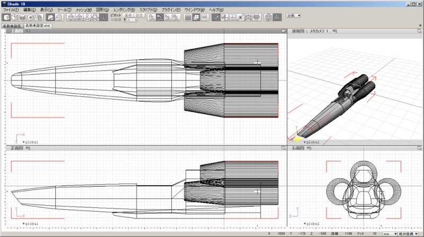Click the third joint manipulator toolbar icon
The image size is (424, 237).
tap(87, 17)
